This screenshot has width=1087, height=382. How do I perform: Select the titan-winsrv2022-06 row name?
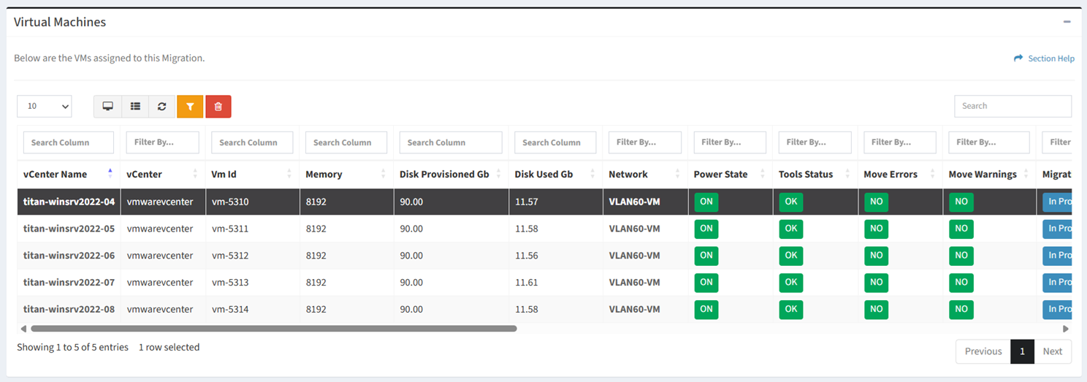69,256
